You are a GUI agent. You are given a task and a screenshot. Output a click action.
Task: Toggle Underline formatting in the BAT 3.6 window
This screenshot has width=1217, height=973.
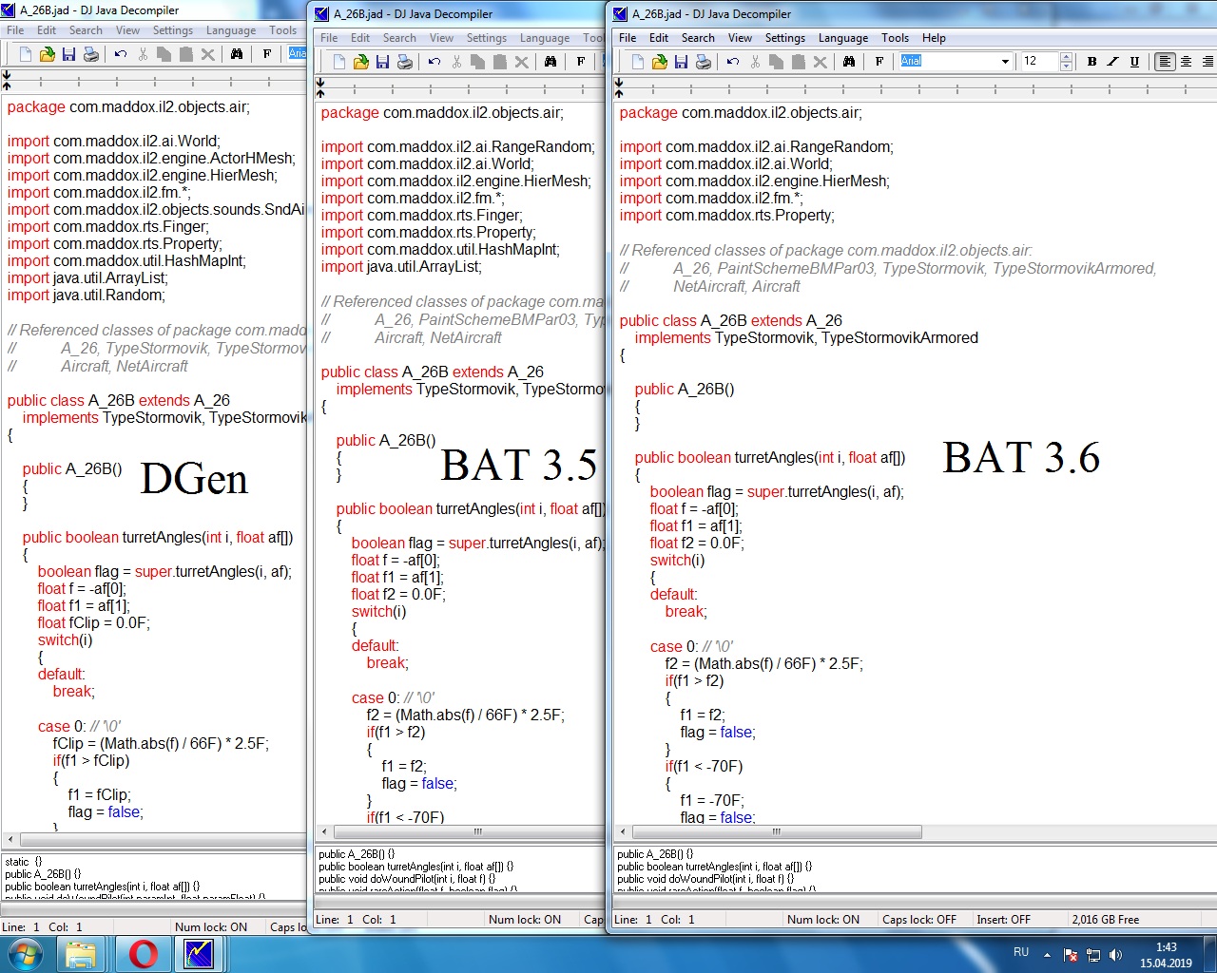click(1134, 62)
